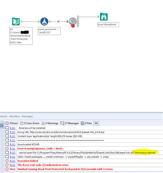
Task: Select 'Finished running Read-Pwd-Protected-Xcel.yxmd' message
Action: (65, 169)
